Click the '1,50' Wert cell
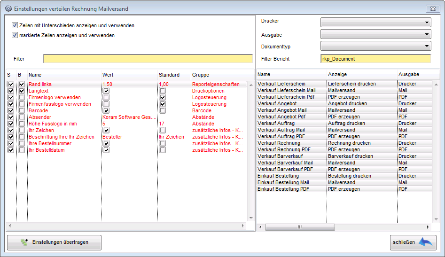The image size is (445, 257). coord(107,84)
